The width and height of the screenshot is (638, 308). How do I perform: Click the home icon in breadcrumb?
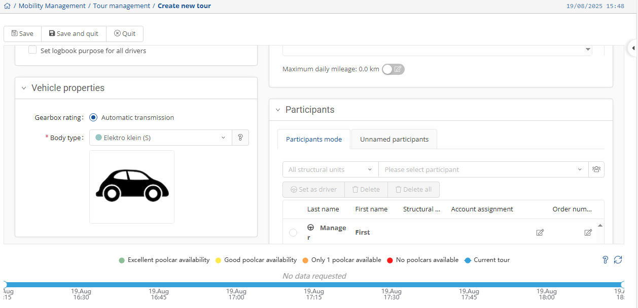7,6
